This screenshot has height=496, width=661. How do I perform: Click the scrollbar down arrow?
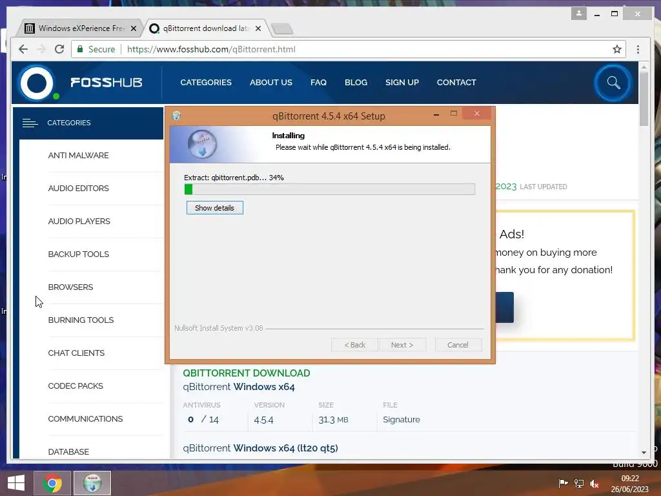click(644, 453)
